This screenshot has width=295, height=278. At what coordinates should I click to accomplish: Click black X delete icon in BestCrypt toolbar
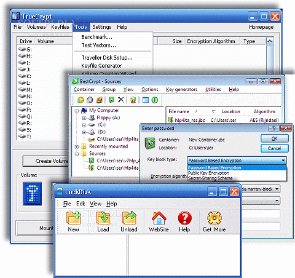pyautogui.click(x=121, y=100)
